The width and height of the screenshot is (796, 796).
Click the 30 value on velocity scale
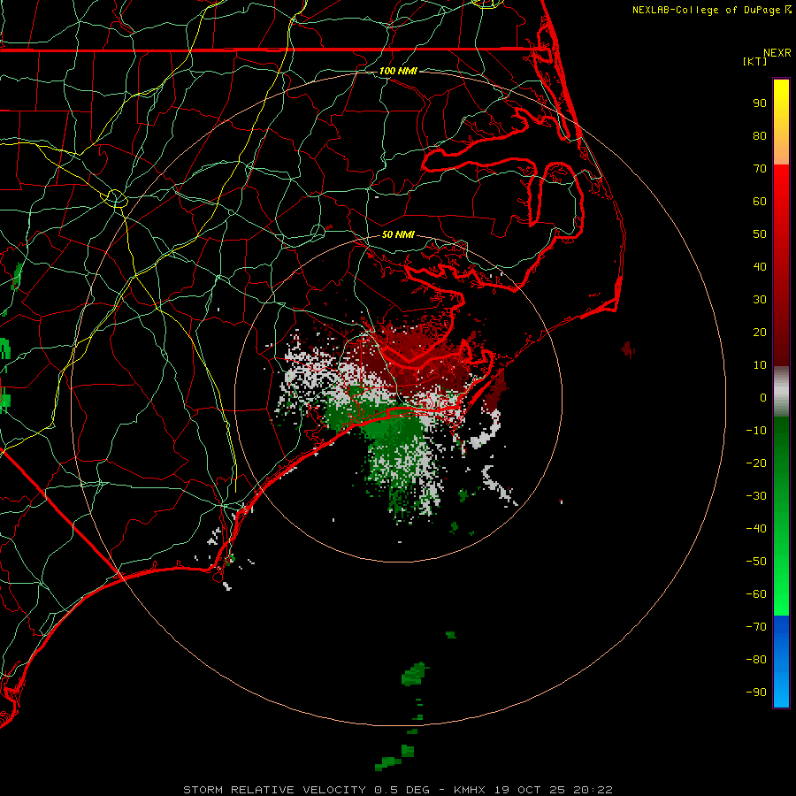point(760,300)
